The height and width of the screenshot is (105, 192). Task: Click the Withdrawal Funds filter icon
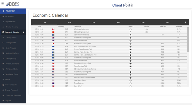click(3, 74)
